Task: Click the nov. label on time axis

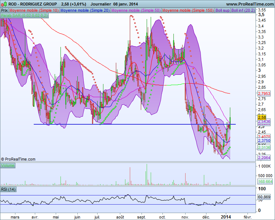Action: 185,217
